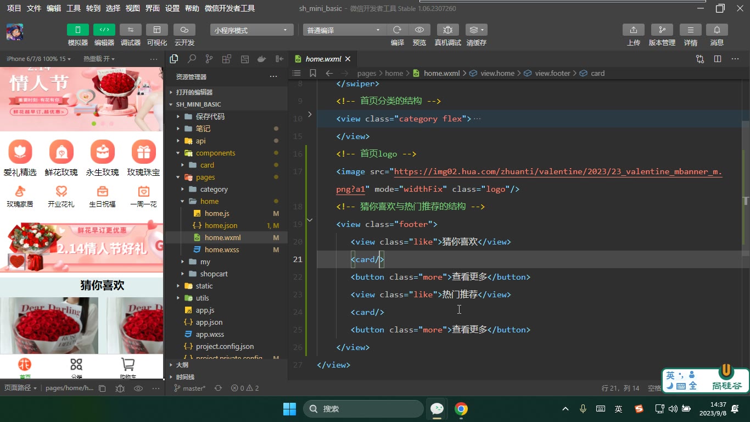Open the 小程序模式 mode dropdown
Viewport: 750px width, 422px height.
(251, 30)
